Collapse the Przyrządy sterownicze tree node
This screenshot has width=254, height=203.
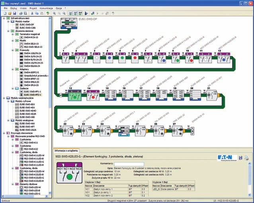tap(4, 133)
